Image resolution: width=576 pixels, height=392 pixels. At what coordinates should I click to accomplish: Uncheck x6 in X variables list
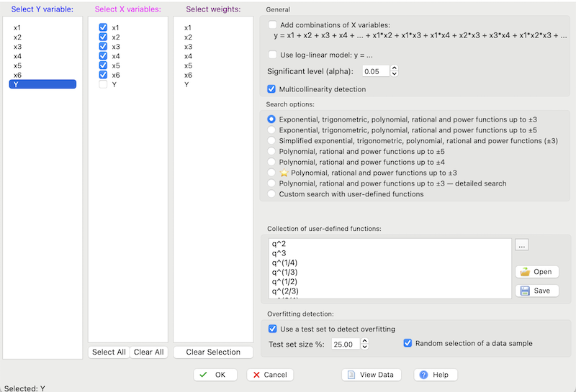(103, 75)
